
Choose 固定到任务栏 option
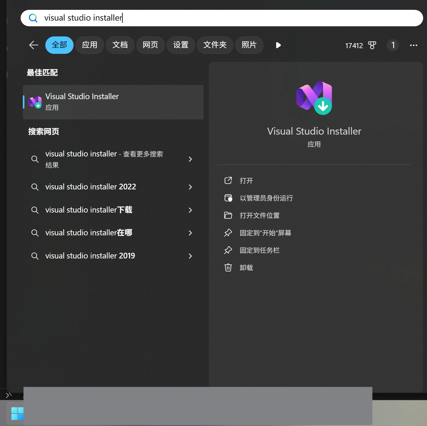[x=259, y=250]
